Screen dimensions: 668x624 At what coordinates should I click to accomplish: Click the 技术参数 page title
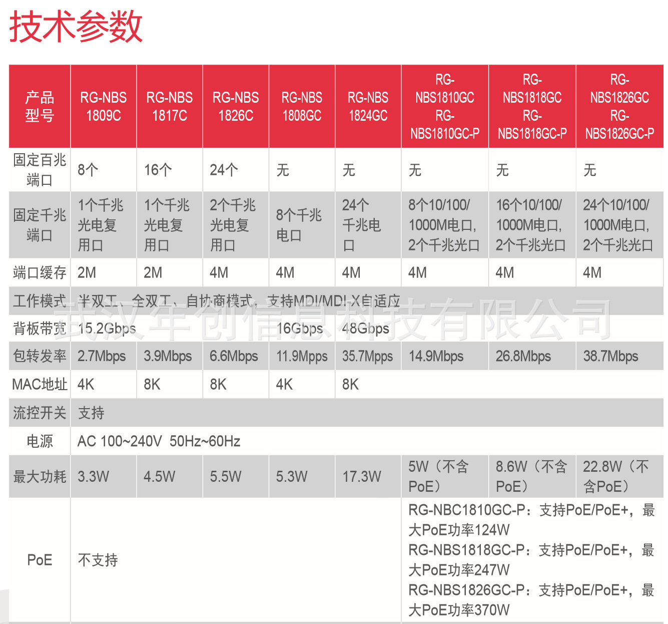[76, 27]
